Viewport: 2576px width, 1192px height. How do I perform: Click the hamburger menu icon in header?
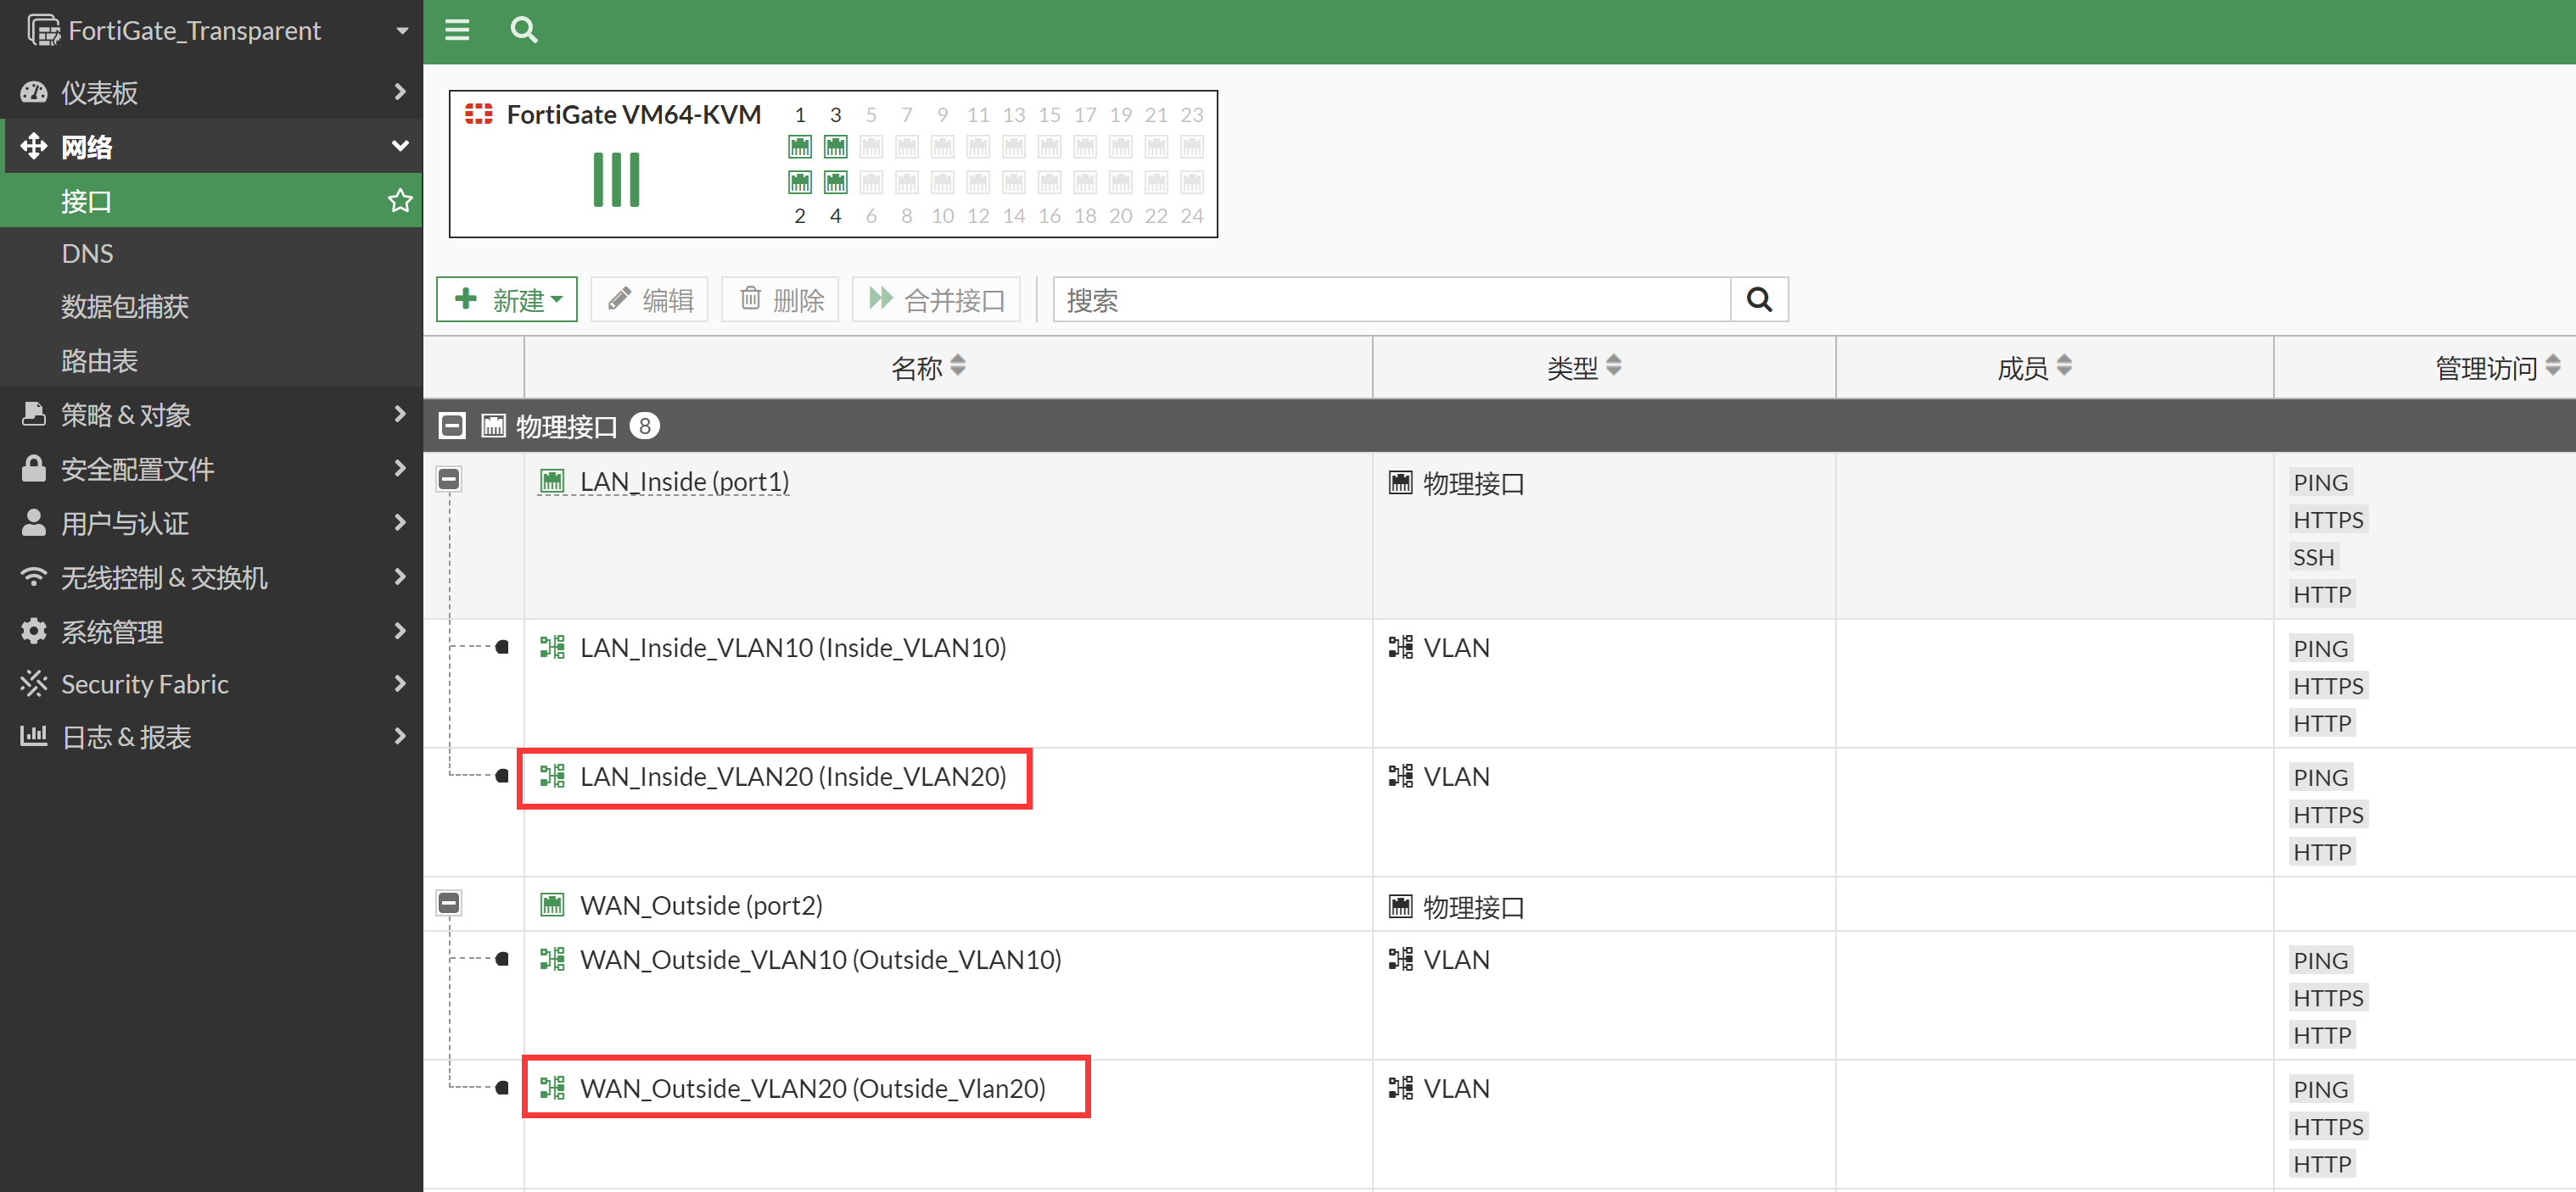click(457, 30)
